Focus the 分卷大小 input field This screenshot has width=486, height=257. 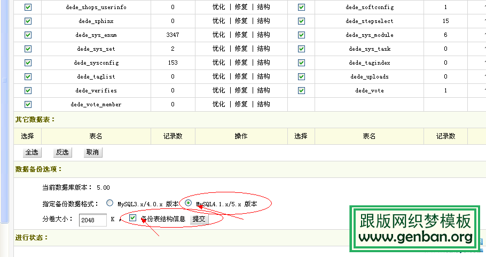93,220
